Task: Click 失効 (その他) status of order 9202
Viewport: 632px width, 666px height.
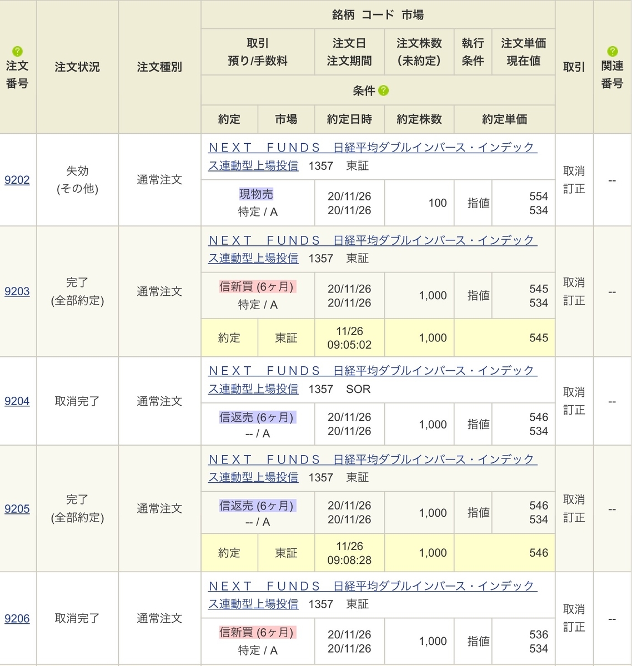Action: [77, 180]
